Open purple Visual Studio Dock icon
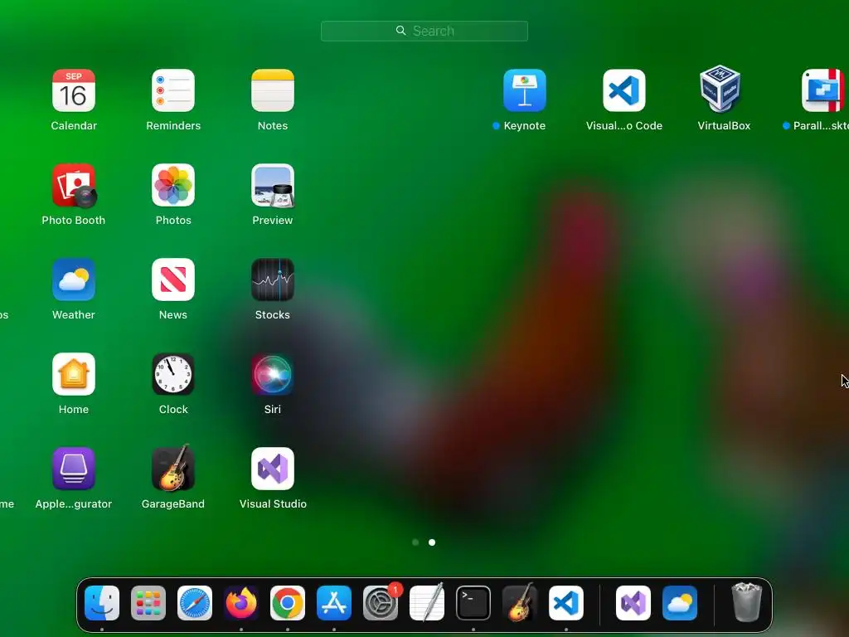This screenshot has height=637, width=849. coord(633,603)
